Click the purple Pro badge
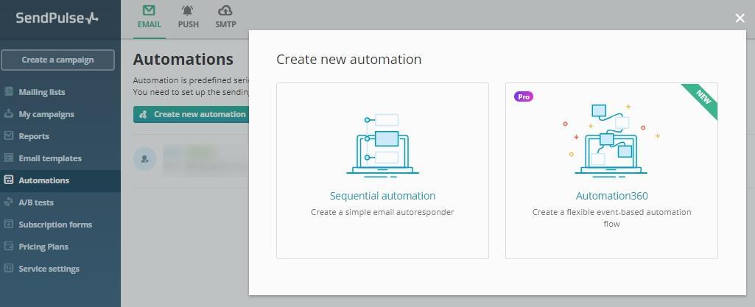This screenshot has height=307, width=755. (x=524, y=96)
